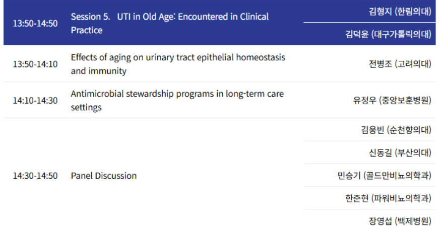Select chairperson 김덕윤 (대구가톨릭의대)
Viewport: 442px width, 231px height.
point(388,34)
